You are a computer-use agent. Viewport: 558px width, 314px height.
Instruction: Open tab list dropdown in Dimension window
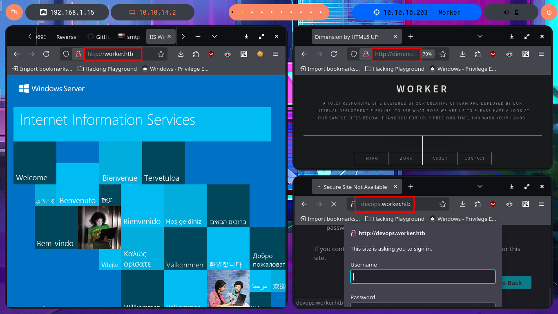click(x=480, y=37)
